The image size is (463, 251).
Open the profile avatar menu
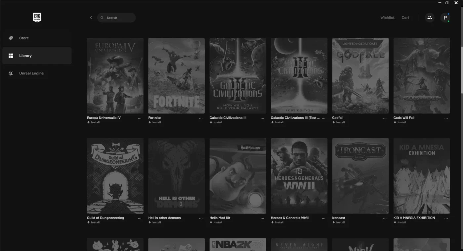click(445, 18)
